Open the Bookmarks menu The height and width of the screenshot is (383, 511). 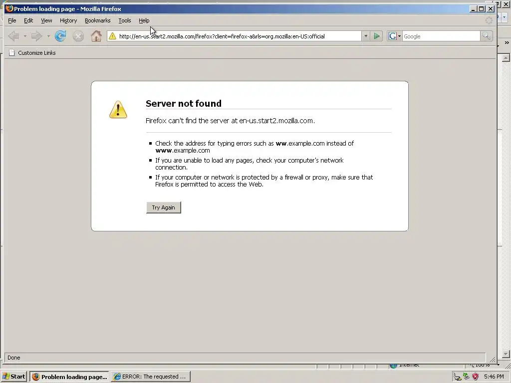[x=97, y=20]
